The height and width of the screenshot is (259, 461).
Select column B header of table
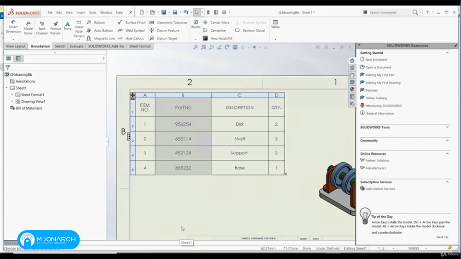coord(183,95)
